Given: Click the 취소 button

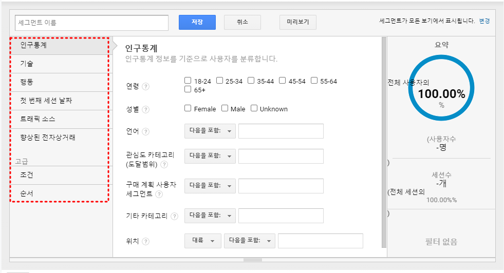Looking at the screenshot, I should click(x=242, y=22).
